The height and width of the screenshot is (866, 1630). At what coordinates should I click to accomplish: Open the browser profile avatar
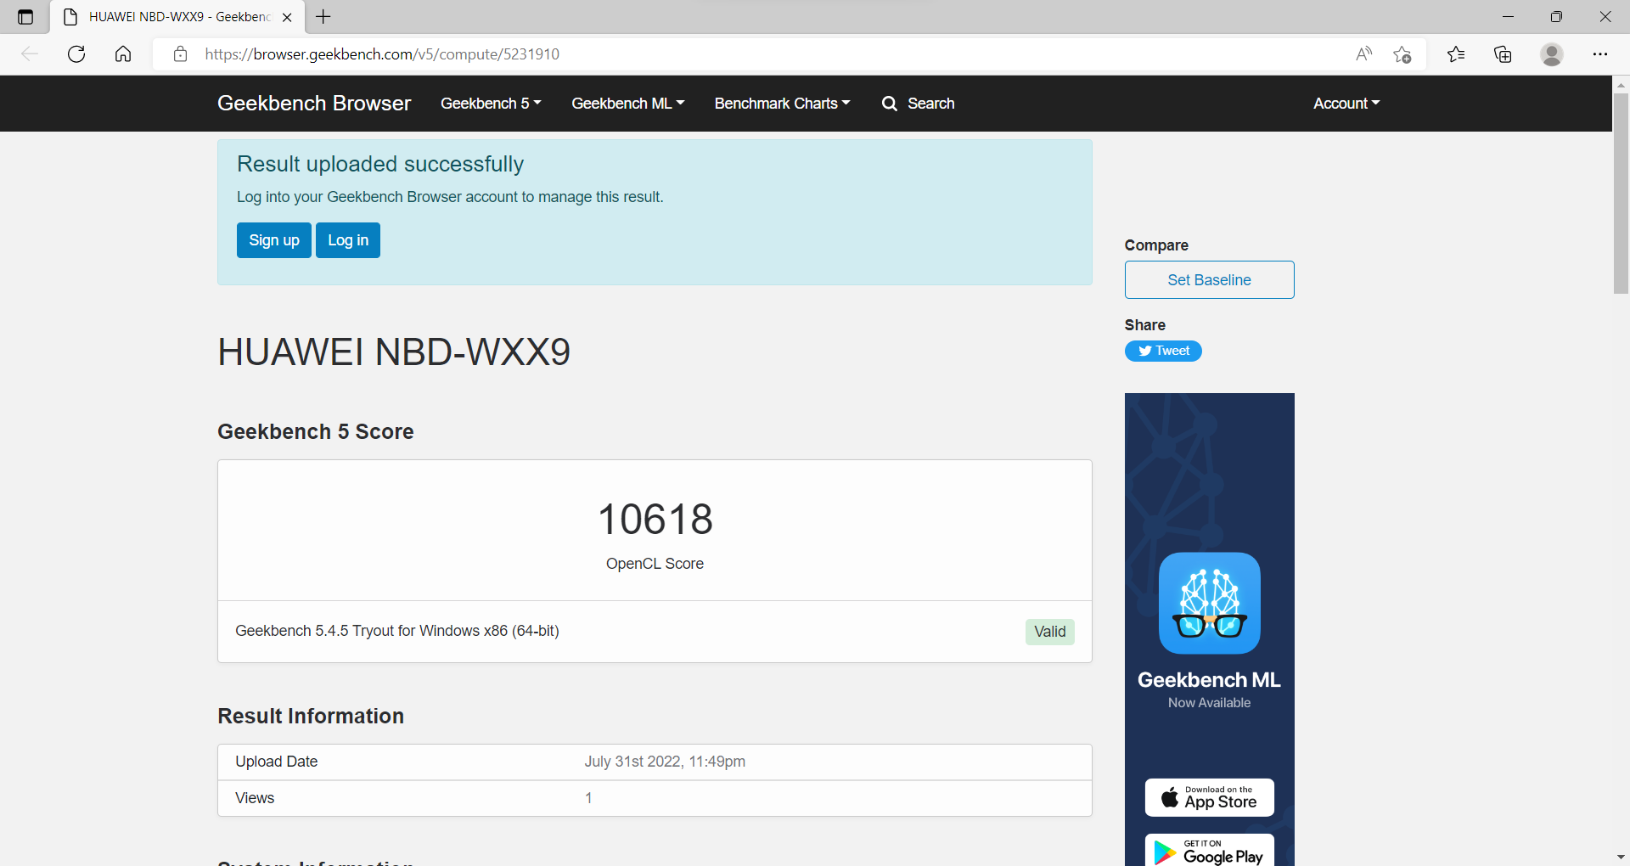1552,54
